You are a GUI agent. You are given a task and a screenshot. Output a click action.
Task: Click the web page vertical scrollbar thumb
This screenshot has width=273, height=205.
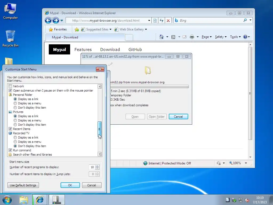pyautogui.click(x=250, y=93)
